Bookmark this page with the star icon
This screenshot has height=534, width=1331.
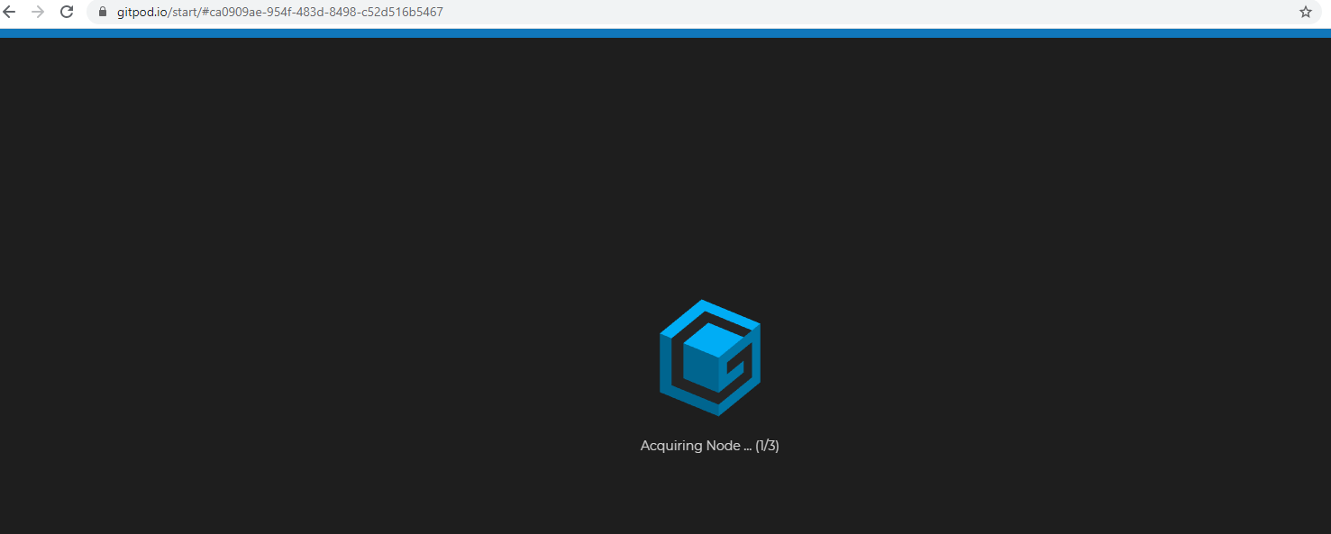tap(1306, 12)
